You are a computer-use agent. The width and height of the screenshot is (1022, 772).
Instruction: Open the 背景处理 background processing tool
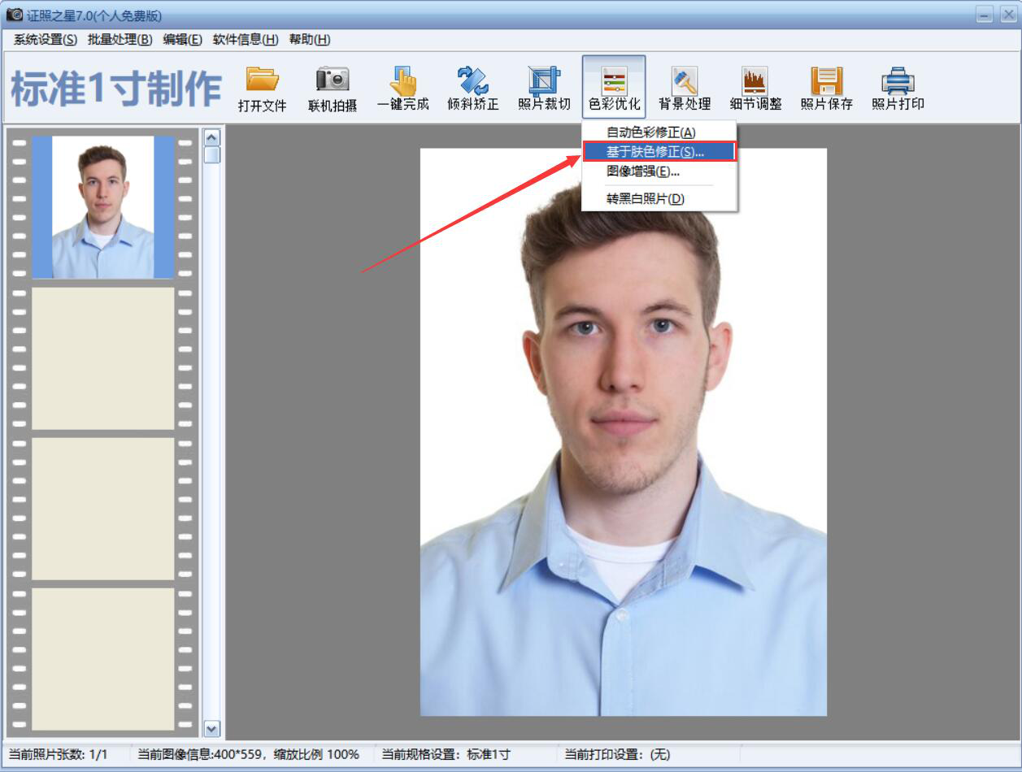(685, 88)
